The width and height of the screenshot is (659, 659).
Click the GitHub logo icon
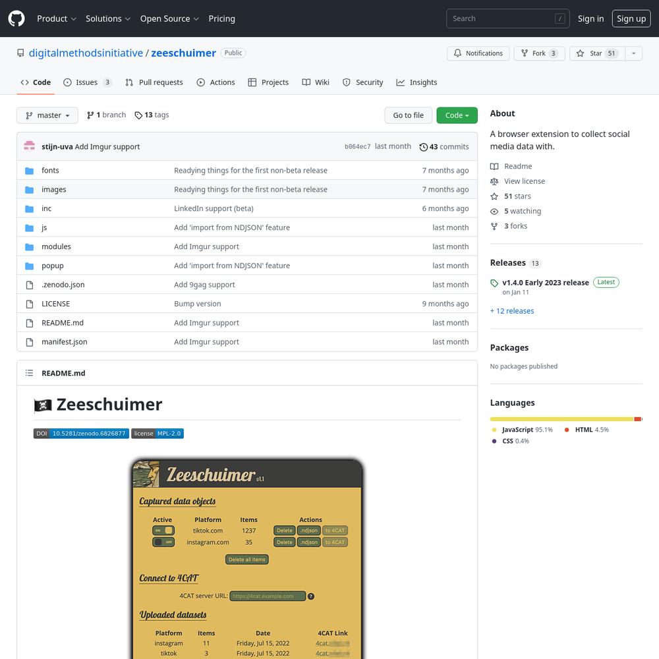16,18
